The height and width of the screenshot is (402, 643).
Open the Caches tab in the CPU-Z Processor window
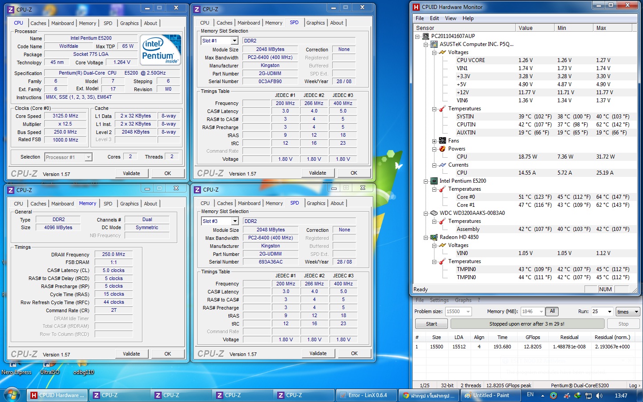coord(38,23)
